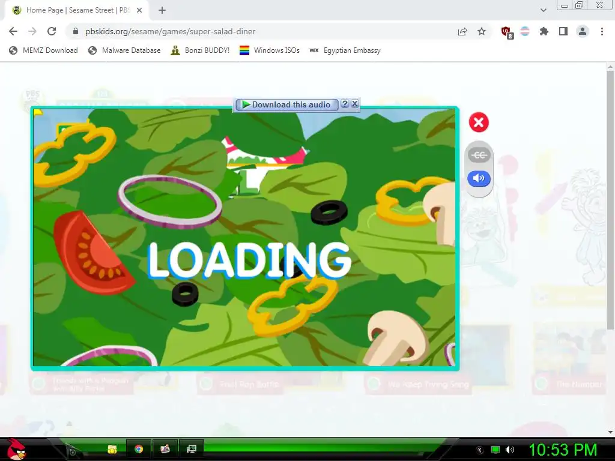Open File Explorer from the taskbar
The width and height of the screenshot is (615, 461).
(x=112, y=449)
